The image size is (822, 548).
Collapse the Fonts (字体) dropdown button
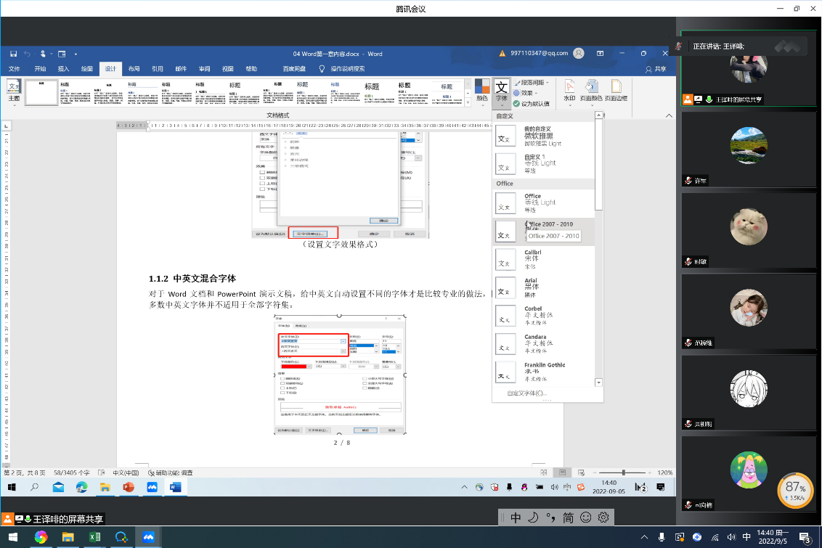501,91
